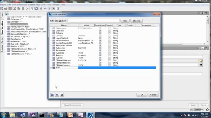Open the Resources menu
The width and height of the screenshot is (211, 118).
tap(22, 5)
